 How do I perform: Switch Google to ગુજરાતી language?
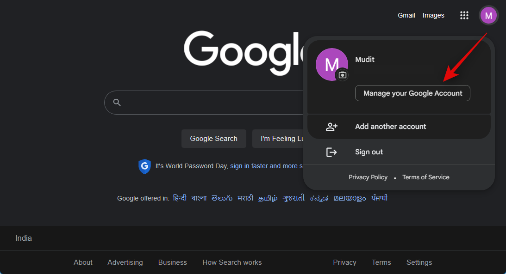pos(294,198)
